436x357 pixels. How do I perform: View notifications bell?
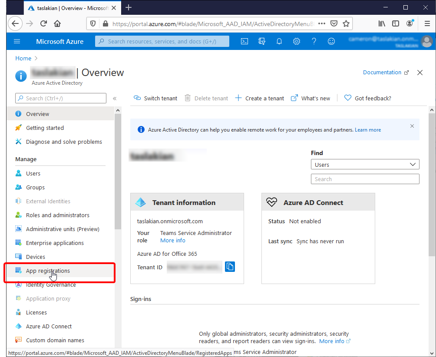279,41
